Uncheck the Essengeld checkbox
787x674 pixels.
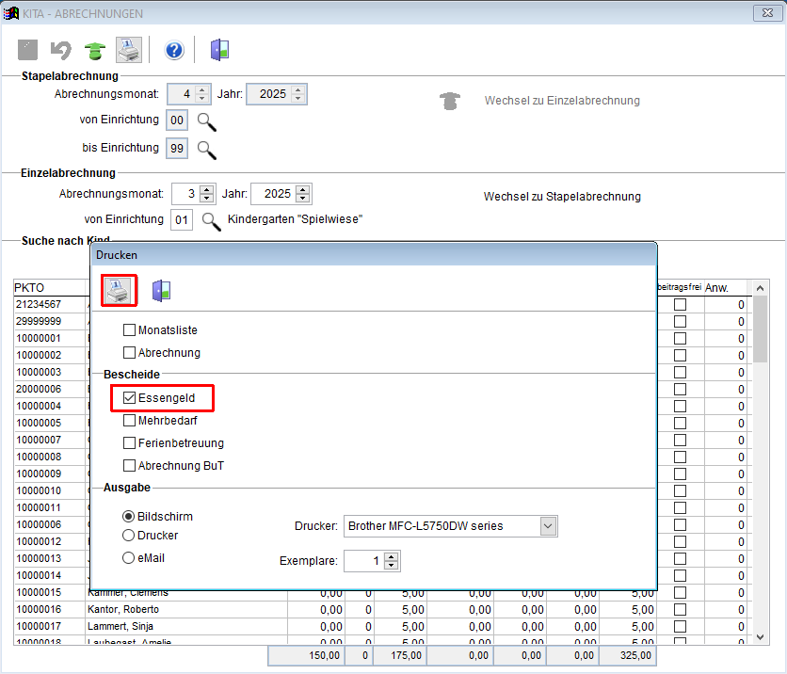pos(130,398)
